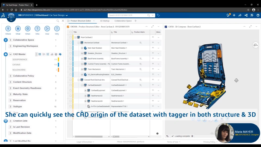Expand the SeatHarness04 node
The image size is (261, 147).
pyautogui.click(x=85, y=101)
